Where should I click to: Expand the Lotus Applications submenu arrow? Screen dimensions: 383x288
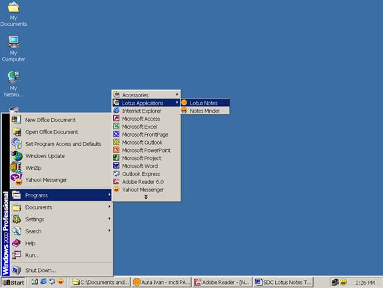pos(177,103)
